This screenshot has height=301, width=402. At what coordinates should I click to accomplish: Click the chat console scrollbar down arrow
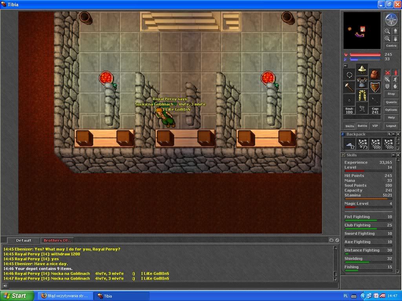[335, 279]
